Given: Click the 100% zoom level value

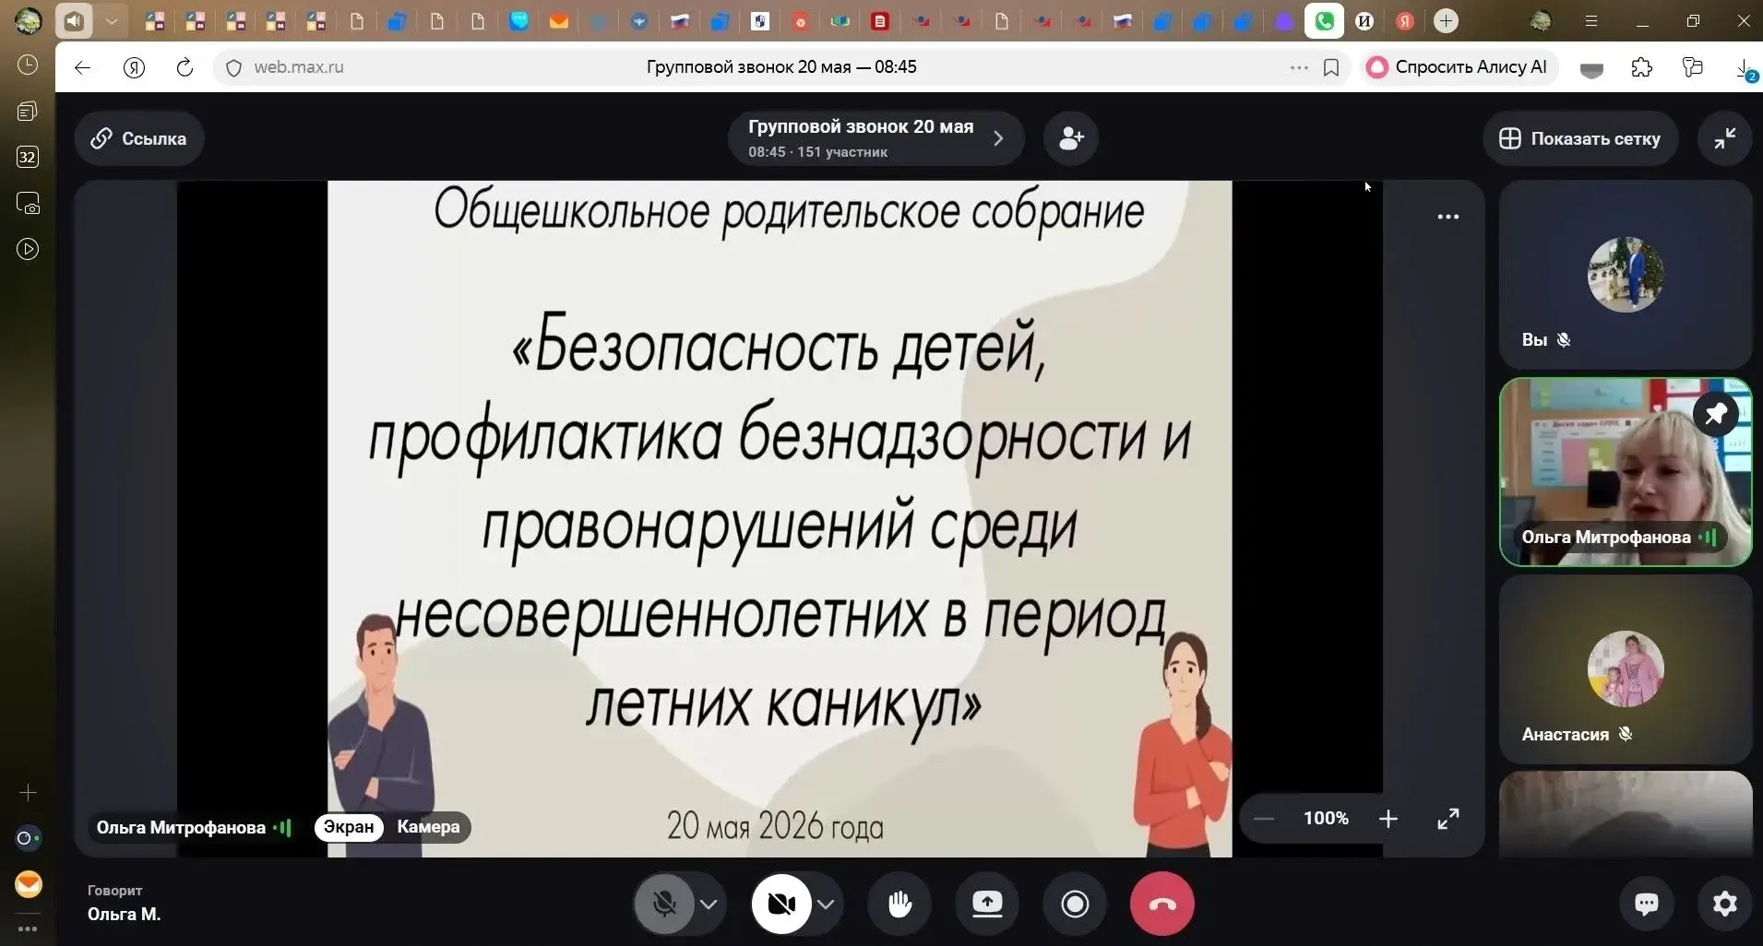Looking at the screenshot, I should click(x=1326, y=819).
